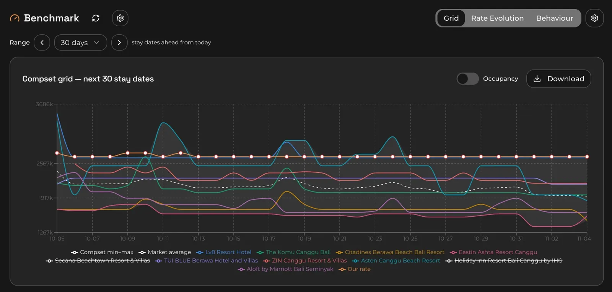The height and width of the screenshot is (292, 612).
Task: Toggle Compset min–max legend series
Action: click(102, 252)
